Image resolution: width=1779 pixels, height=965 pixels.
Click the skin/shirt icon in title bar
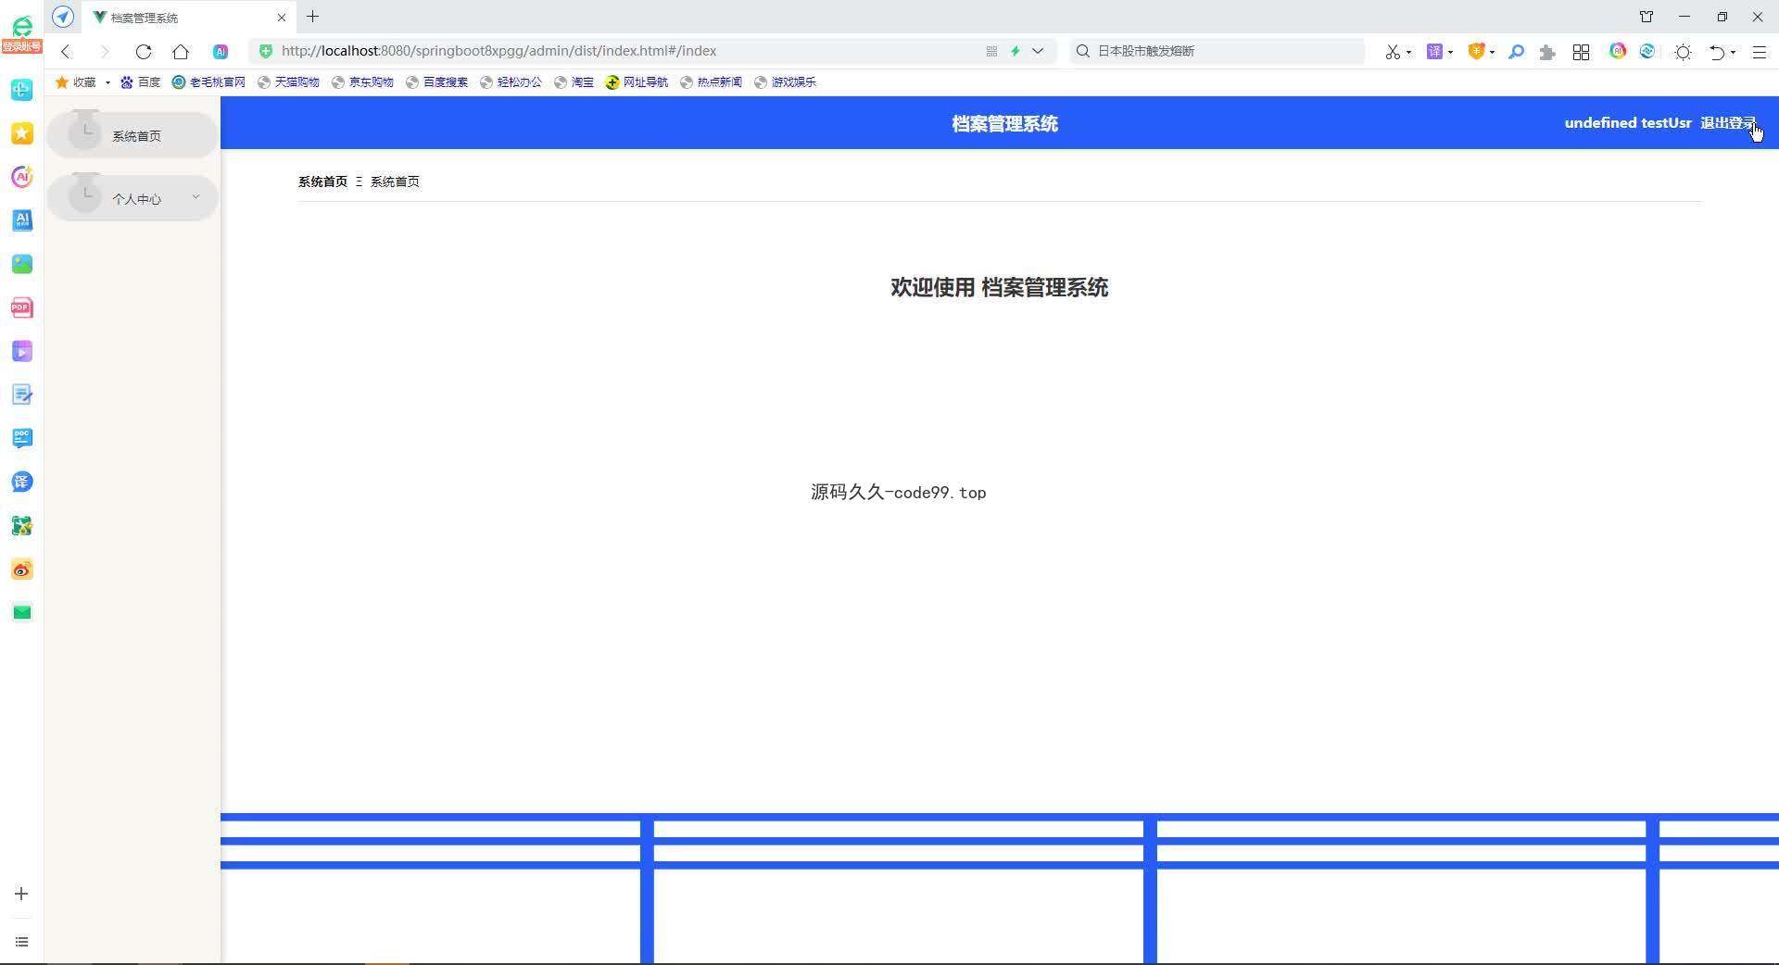(x=1647, y=17)
